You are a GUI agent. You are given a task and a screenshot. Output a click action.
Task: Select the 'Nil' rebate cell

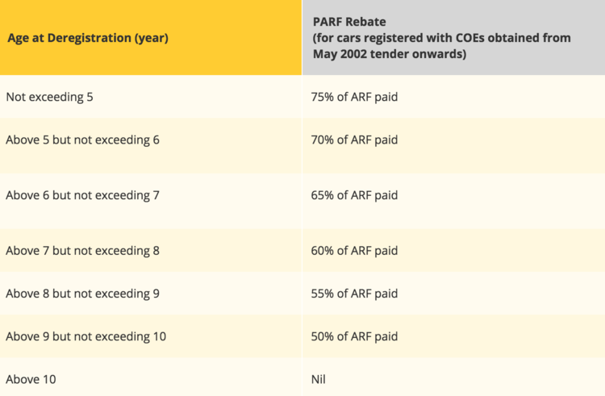(453, 377)
